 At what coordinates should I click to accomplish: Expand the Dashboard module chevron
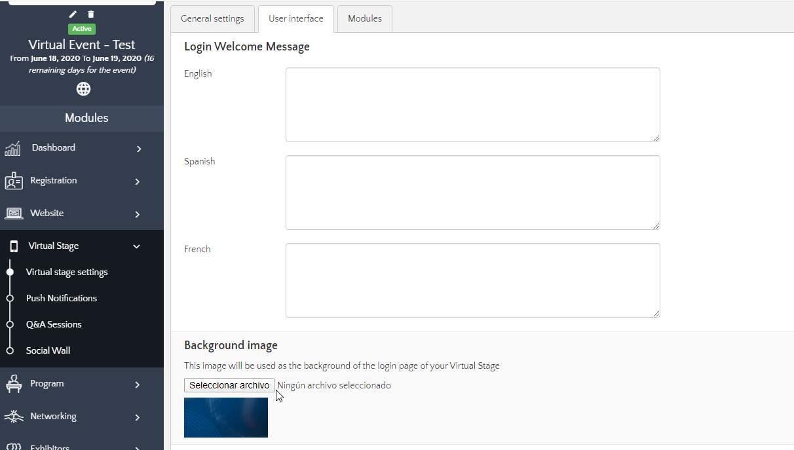[138, 149]
